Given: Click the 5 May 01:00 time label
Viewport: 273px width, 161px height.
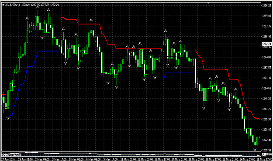Looking at the screenshot, I should (76, 159).
